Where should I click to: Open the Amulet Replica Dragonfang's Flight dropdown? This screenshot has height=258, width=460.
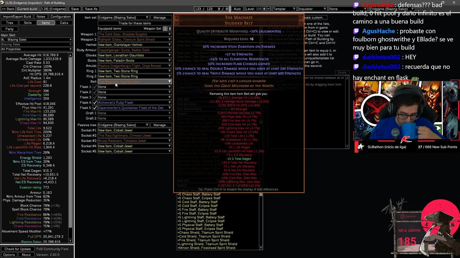pos(135,66)
